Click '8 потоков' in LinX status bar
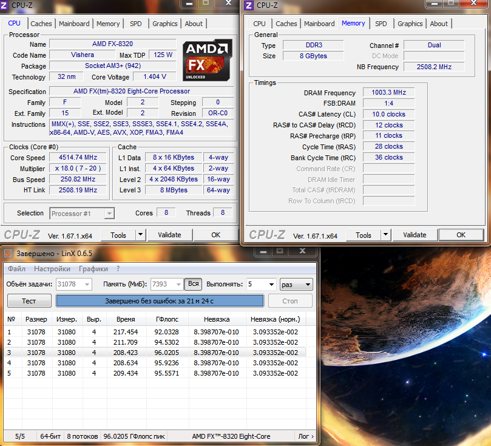 [83, 436]
